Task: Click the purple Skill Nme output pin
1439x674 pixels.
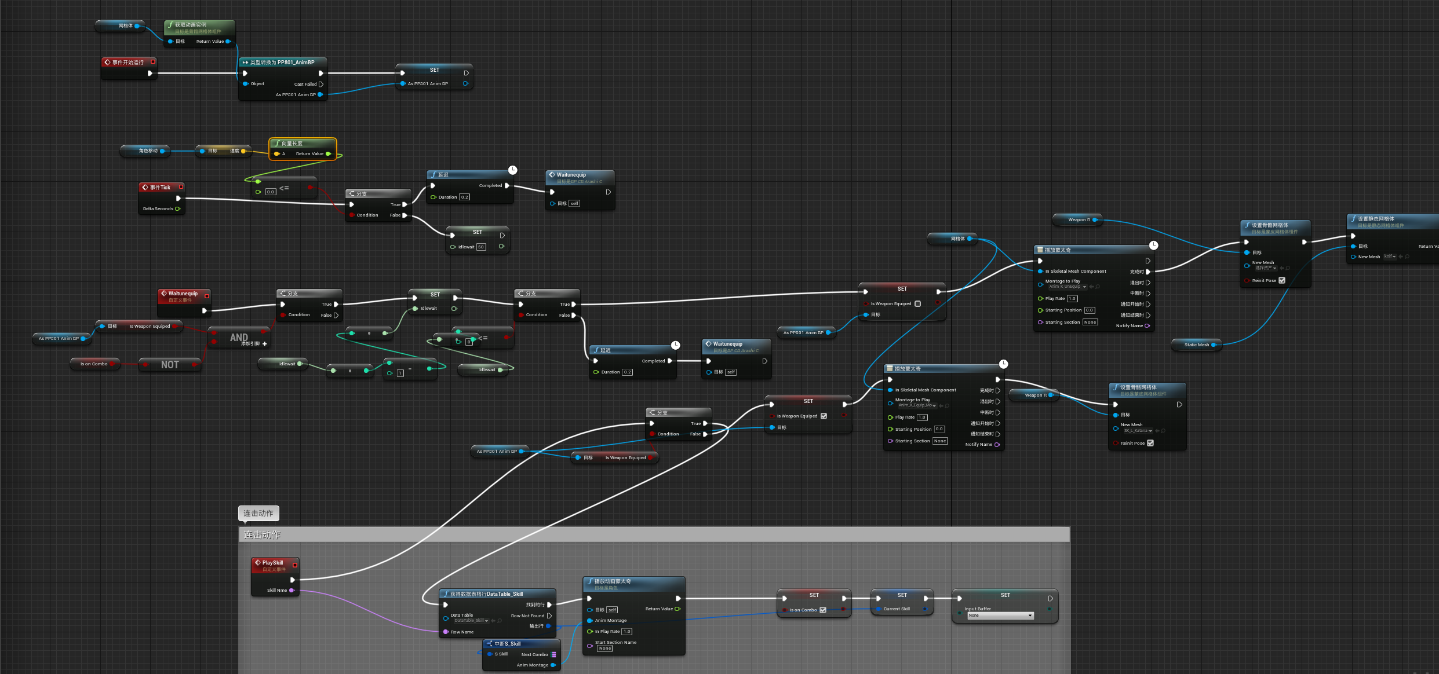Action: [292, 590]
